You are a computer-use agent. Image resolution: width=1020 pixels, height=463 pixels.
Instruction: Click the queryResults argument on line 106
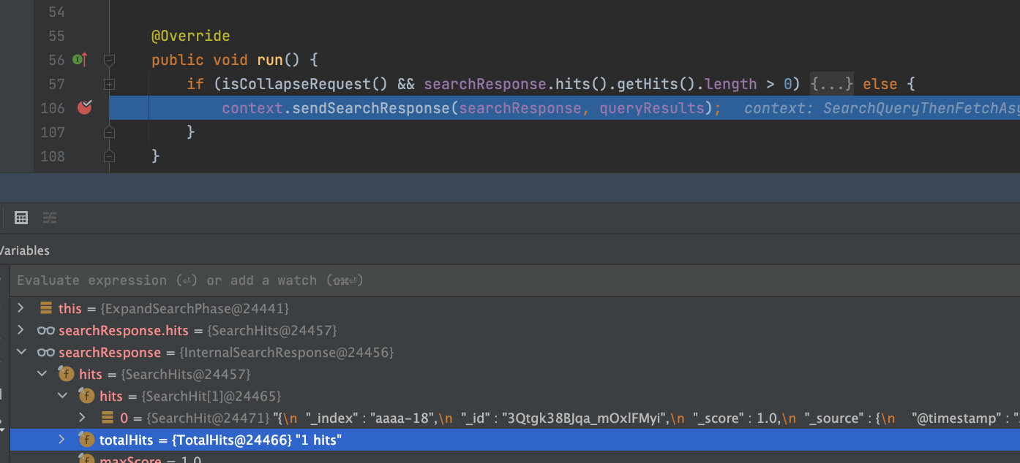pos(652,108)
